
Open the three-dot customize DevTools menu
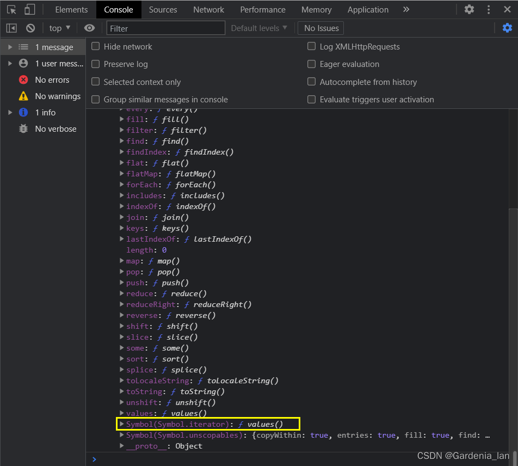point(489,9)
